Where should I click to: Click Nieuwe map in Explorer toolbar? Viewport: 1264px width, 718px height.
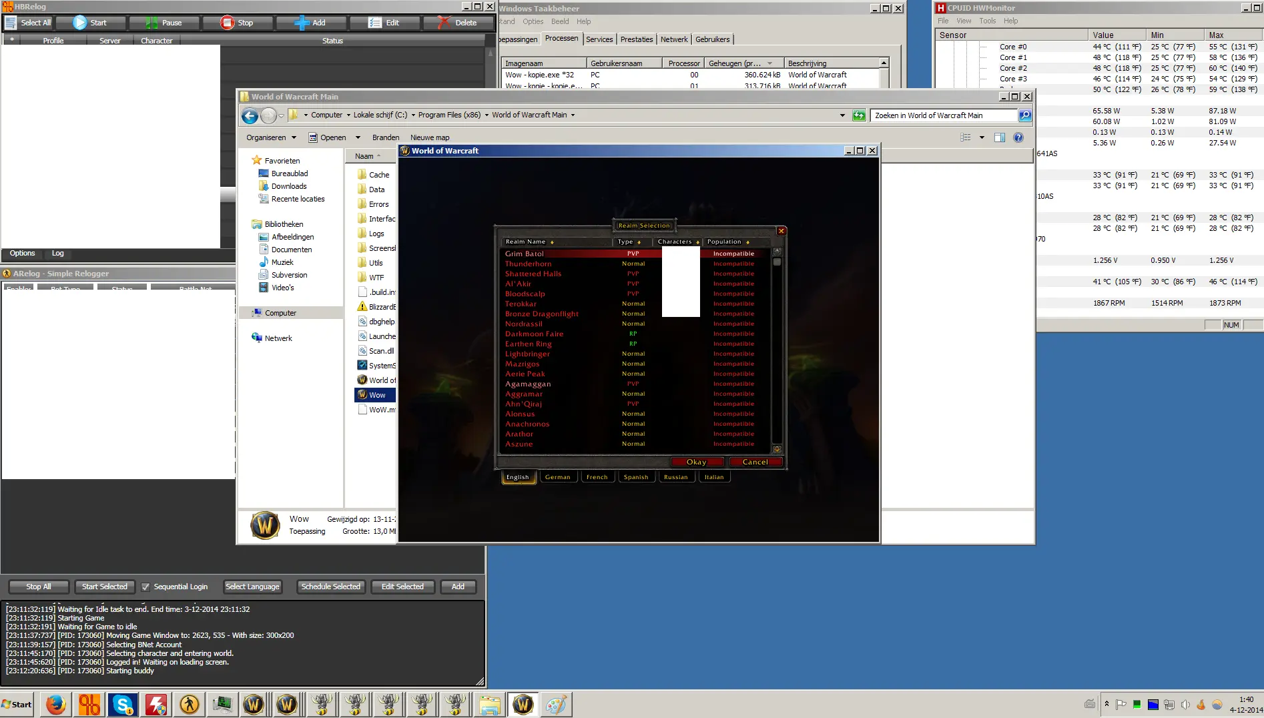pyautogui.click(x=430, y=137)
